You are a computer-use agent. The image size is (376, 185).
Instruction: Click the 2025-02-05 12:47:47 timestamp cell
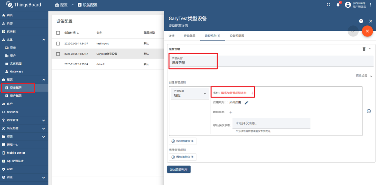pos(76,54)
